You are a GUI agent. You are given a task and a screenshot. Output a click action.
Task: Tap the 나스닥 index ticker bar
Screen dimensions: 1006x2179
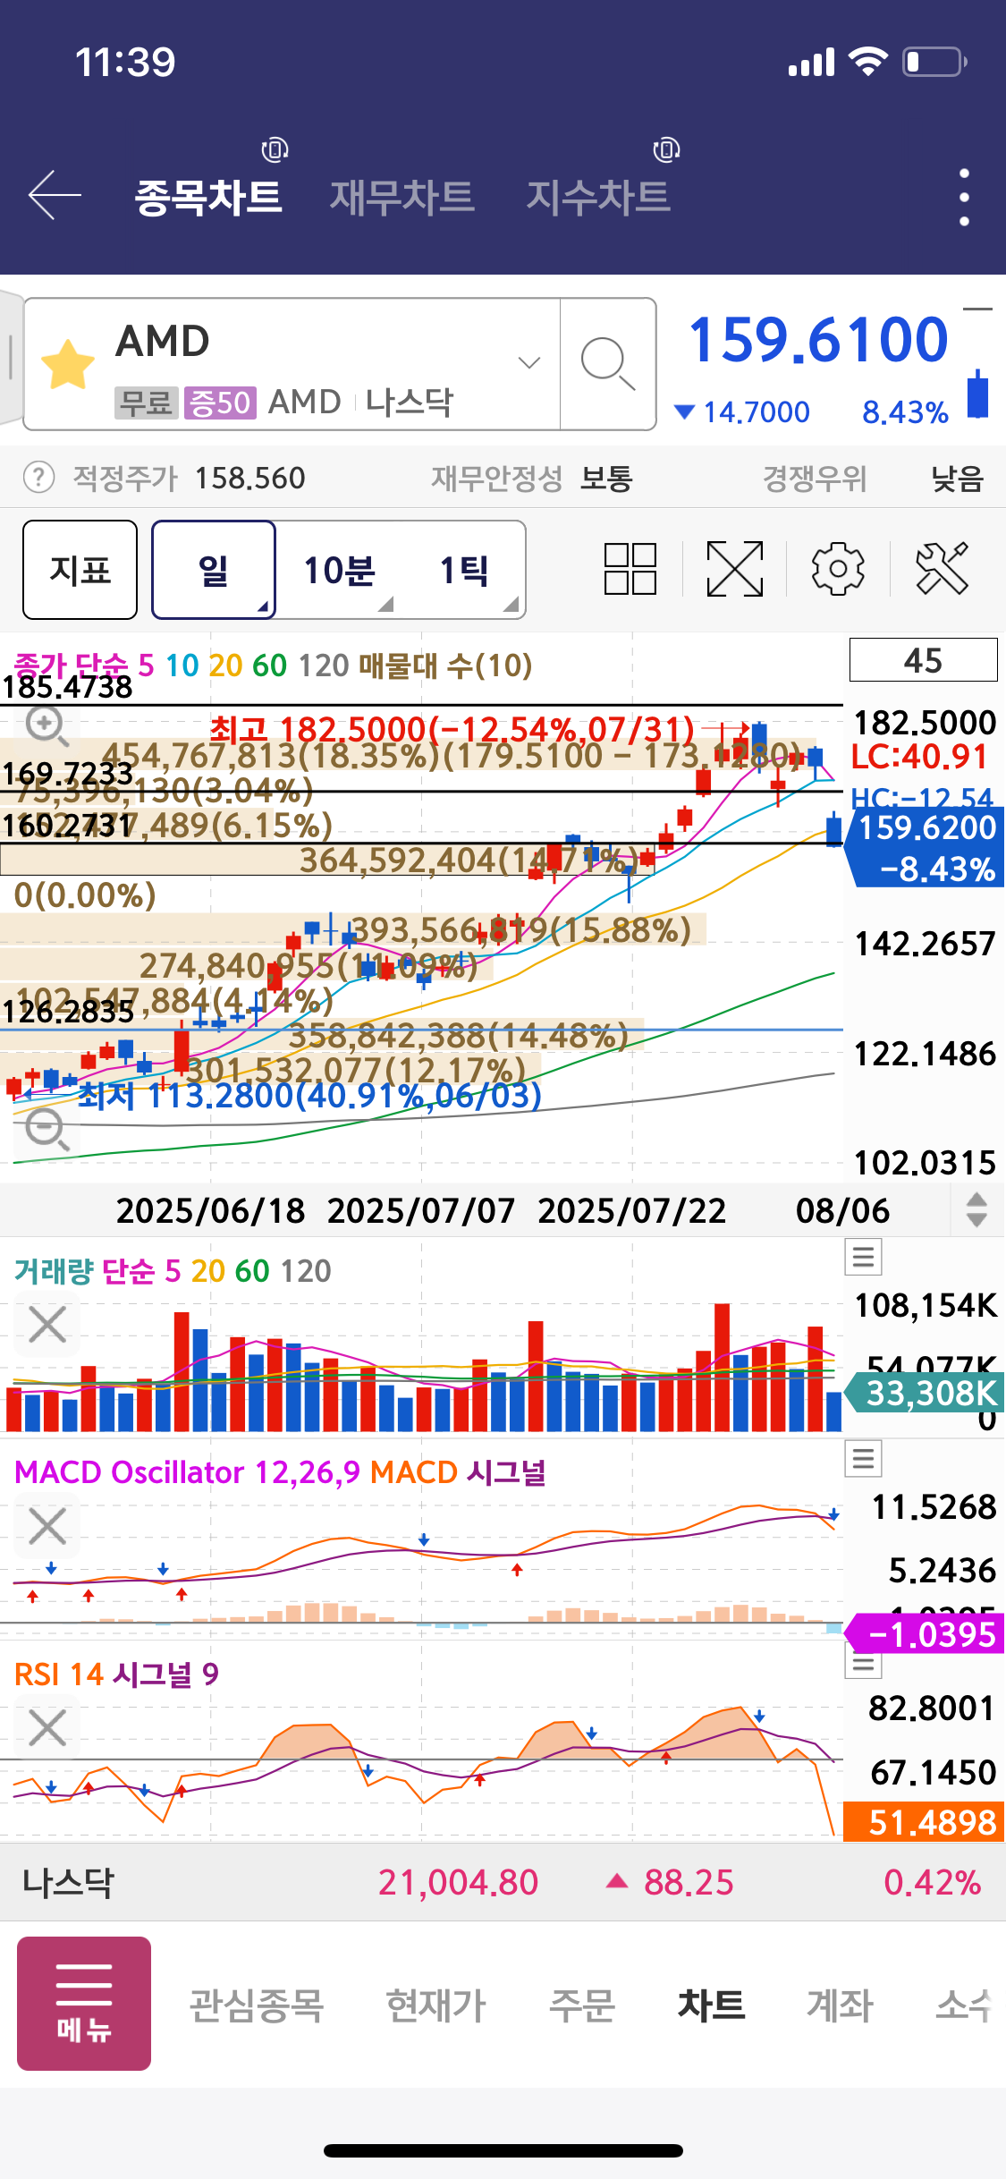point(503,1882)
